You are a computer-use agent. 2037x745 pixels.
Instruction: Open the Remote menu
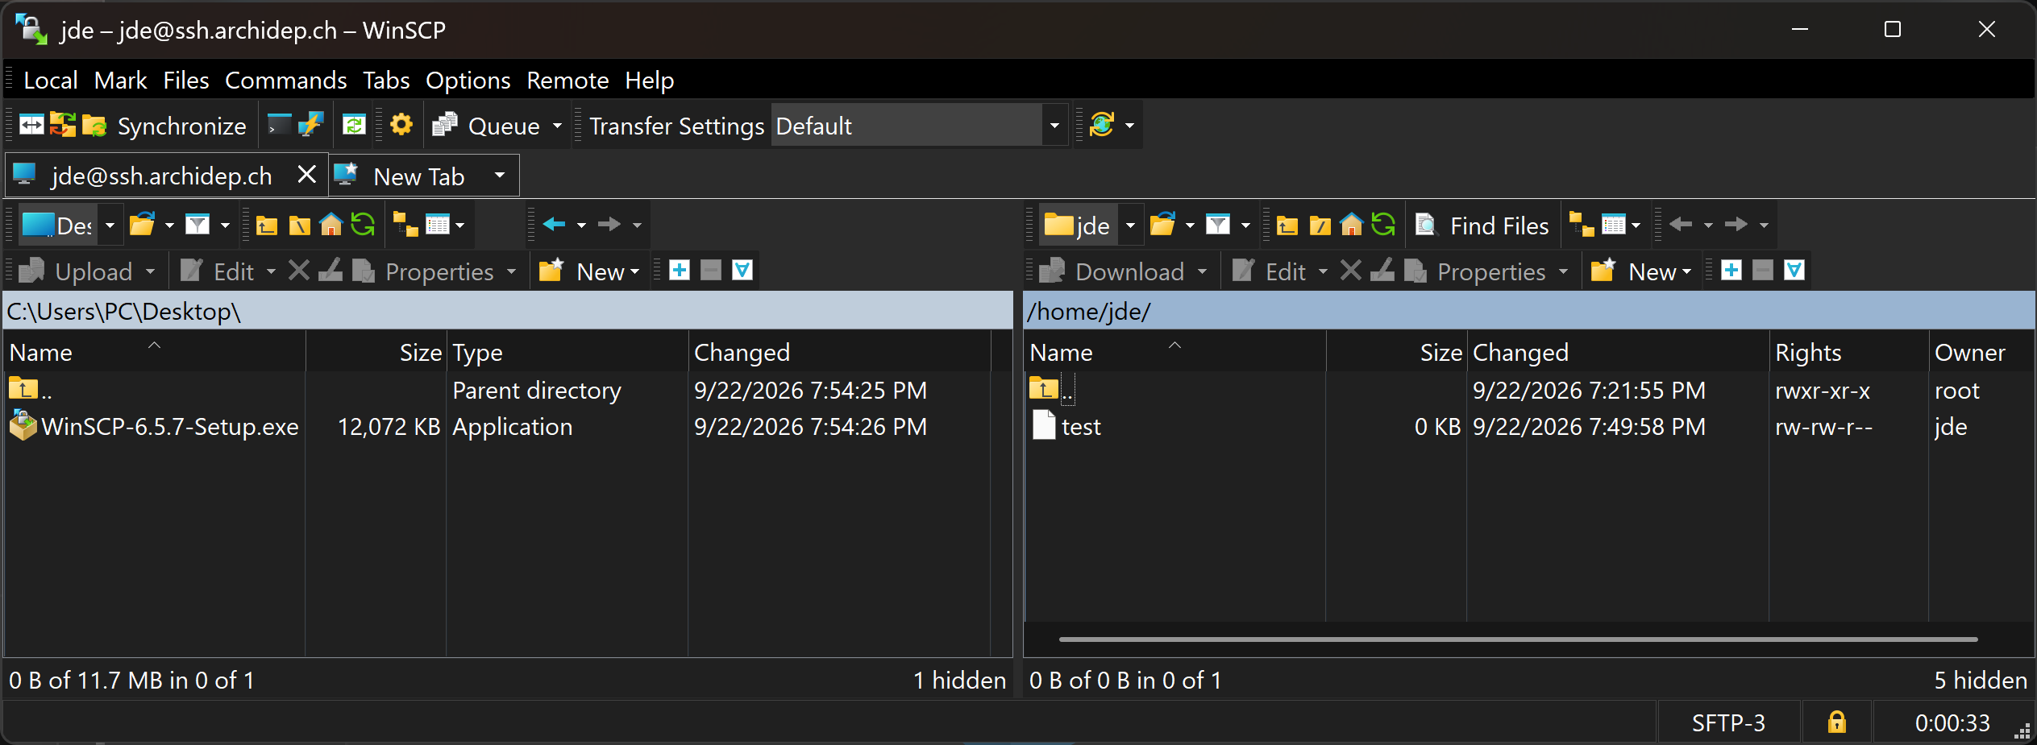[567, 81]
